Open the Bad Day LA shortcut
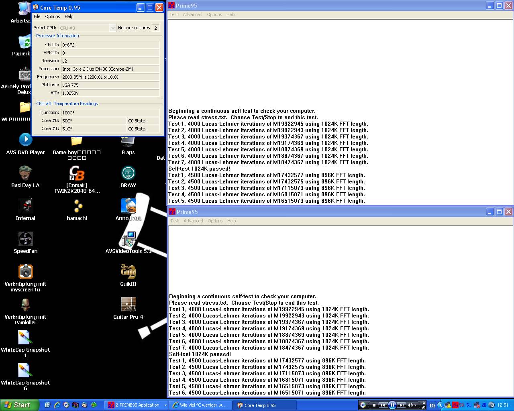The image size is (514, 411). coord(25,173)
